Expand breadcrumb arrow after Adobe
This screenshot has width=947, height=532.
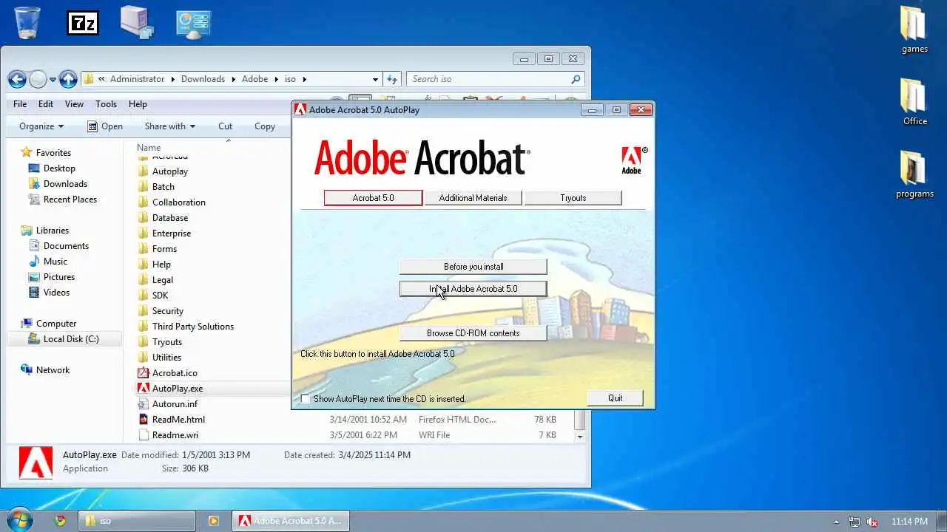point(277,79)
